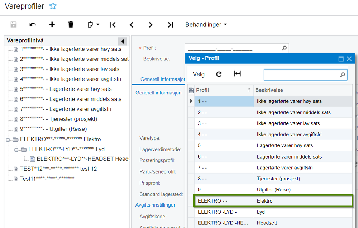The image size is (358, 228).
Task: Select tree node 4 'Ikke lagerførte varer avgiftsfri'
Action: (x=71, y=79)
